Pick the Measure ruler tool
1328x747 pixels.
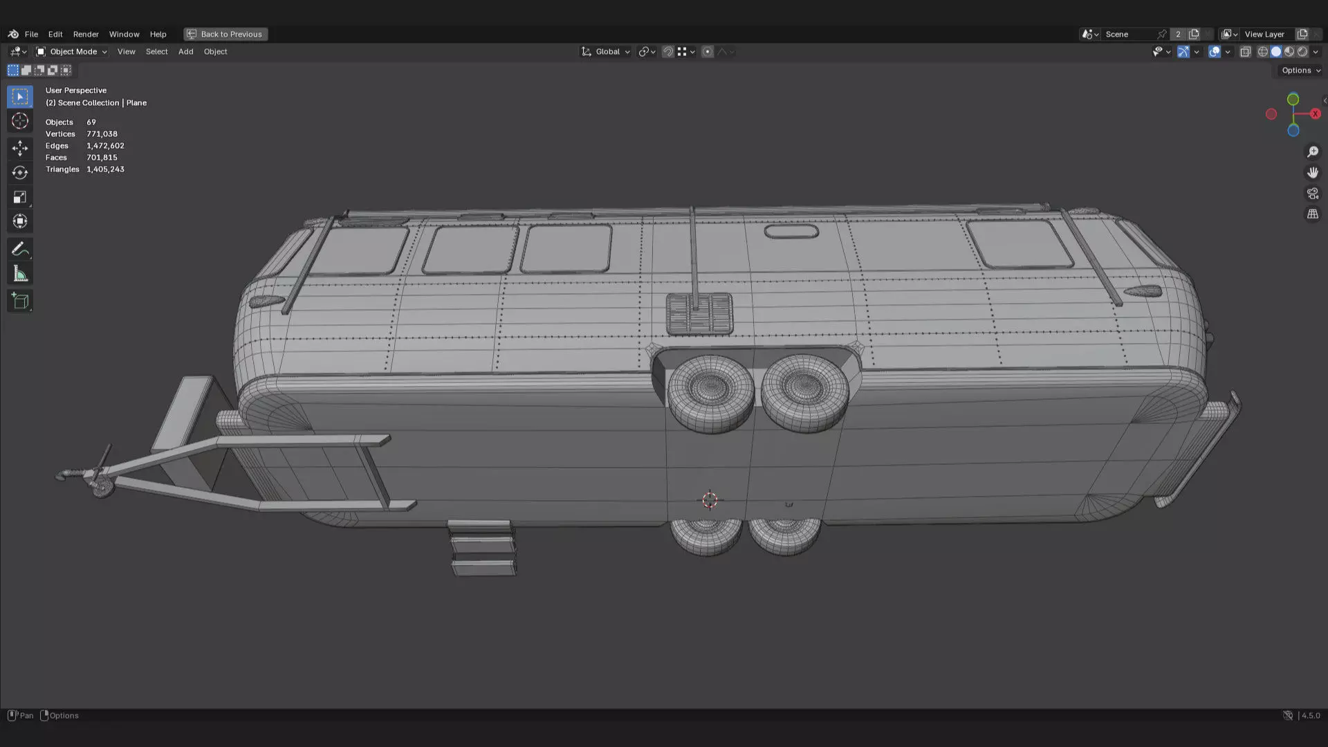tap(19, 274)
